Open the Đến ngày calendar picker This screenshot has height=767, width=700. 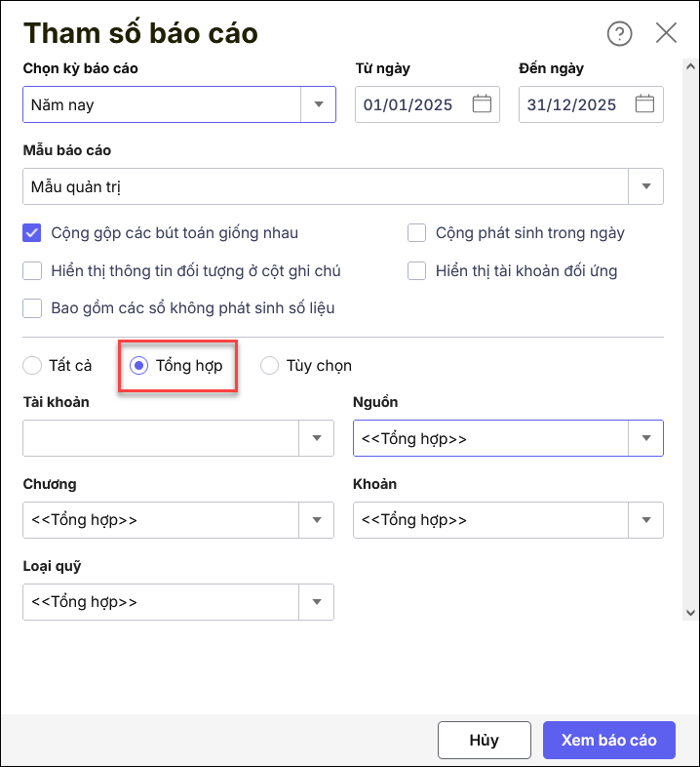644,104
